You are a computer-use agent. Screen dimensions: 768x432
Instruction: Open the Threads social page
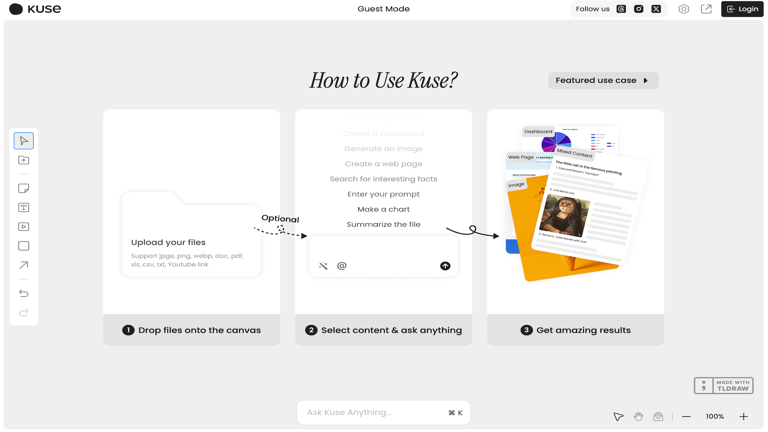pyautogui.click(x=621, y=9)
